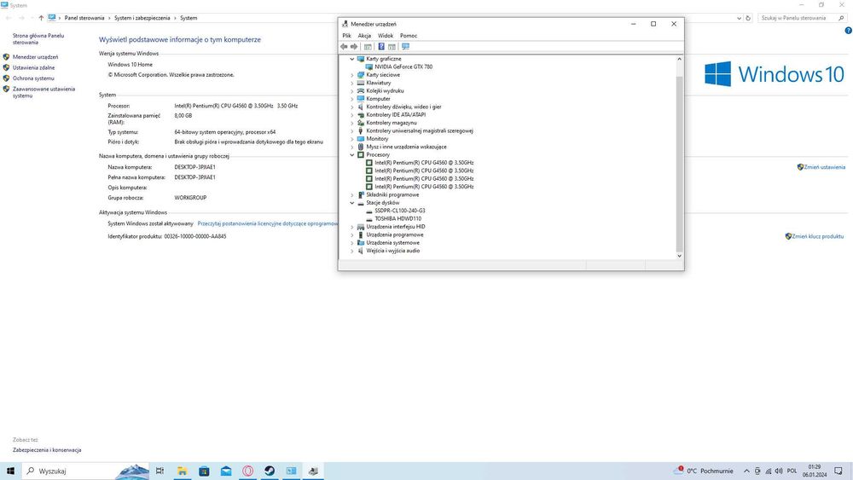Click the show/hide console tree toolbar icon

click(368, 47)
